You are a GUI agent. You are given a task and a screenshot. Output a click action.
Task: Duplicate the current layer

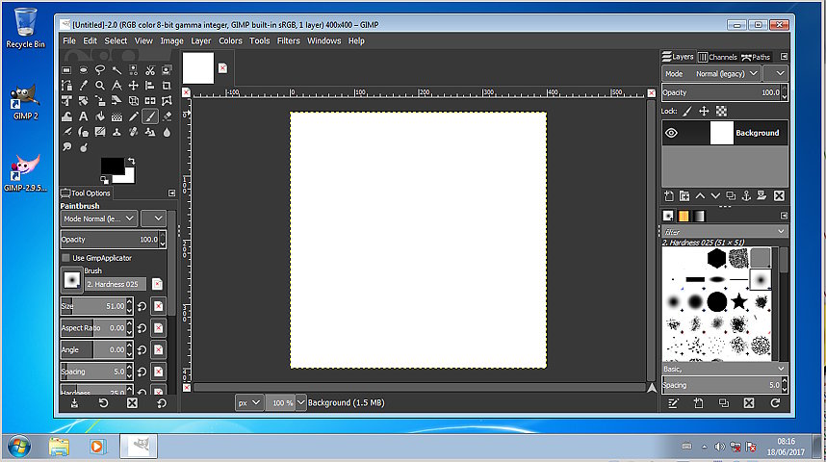tap(731, 196)
